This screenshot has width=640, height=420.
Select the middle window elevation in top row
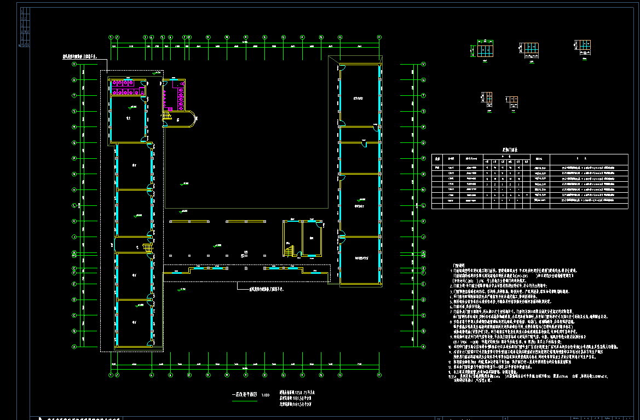click(529, 52)
